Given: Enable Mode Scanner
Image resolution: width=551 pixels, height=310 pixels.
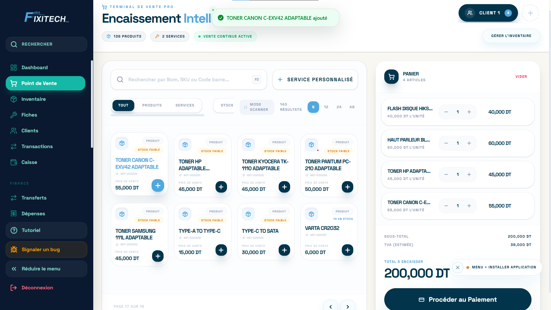Looking at the screenshot, I should pos(257,107).
